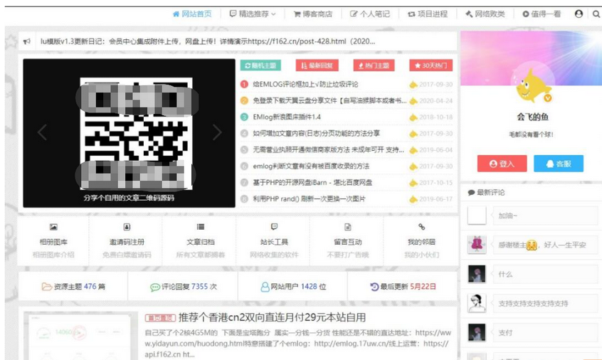Open article 如何增加文章内容(日志)分页功能的方法分享
602x360 pixels.
316,134
